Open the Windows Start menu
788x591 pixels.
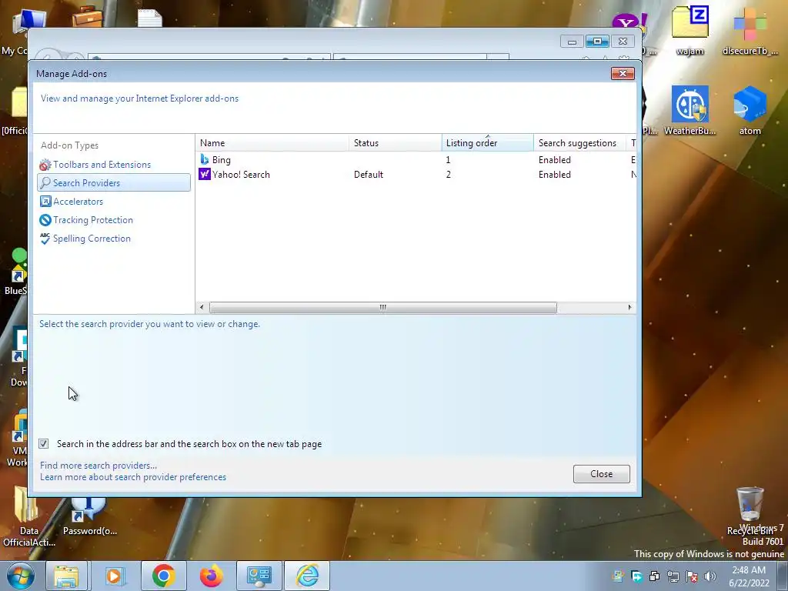tap(19, 576)
